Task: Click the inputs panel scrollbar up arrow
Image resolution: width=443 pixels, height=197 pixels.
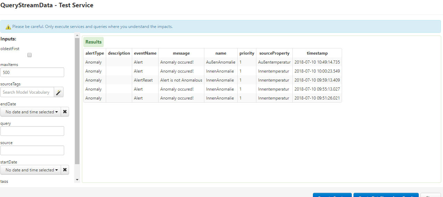Action: pyautogui.click(x=77, y=35)
